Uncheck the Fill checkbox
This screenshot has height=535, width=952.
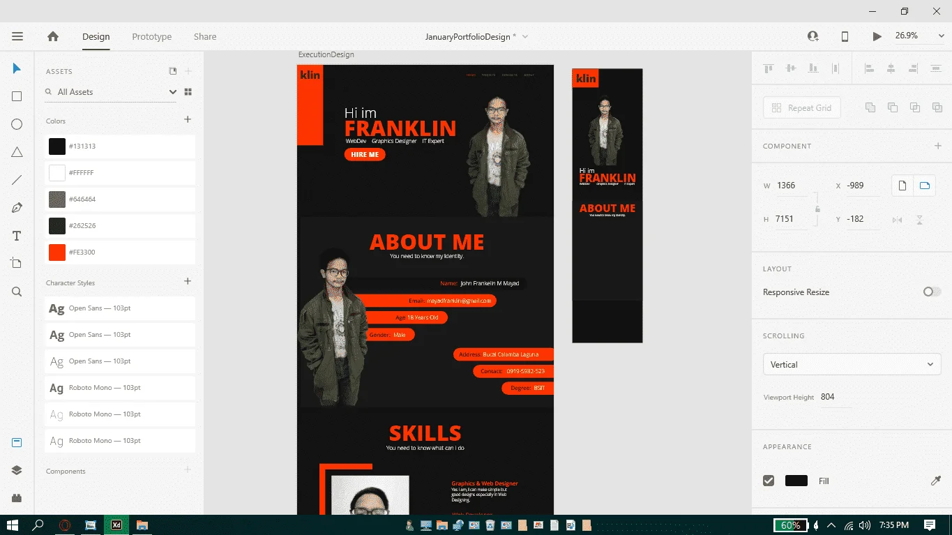tap(769, 481)
